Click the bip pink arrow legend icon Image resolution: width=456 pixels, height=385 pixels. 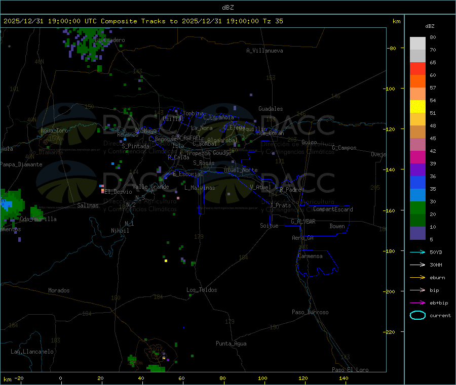(x=417, y=290)
